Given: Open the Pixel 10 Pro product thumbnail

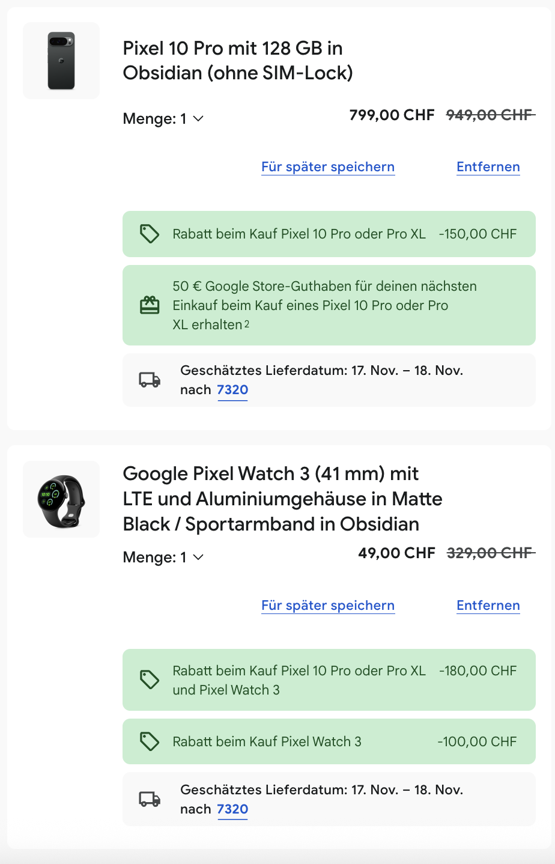Looking at the screenshot, I should [x=61, y=61].
